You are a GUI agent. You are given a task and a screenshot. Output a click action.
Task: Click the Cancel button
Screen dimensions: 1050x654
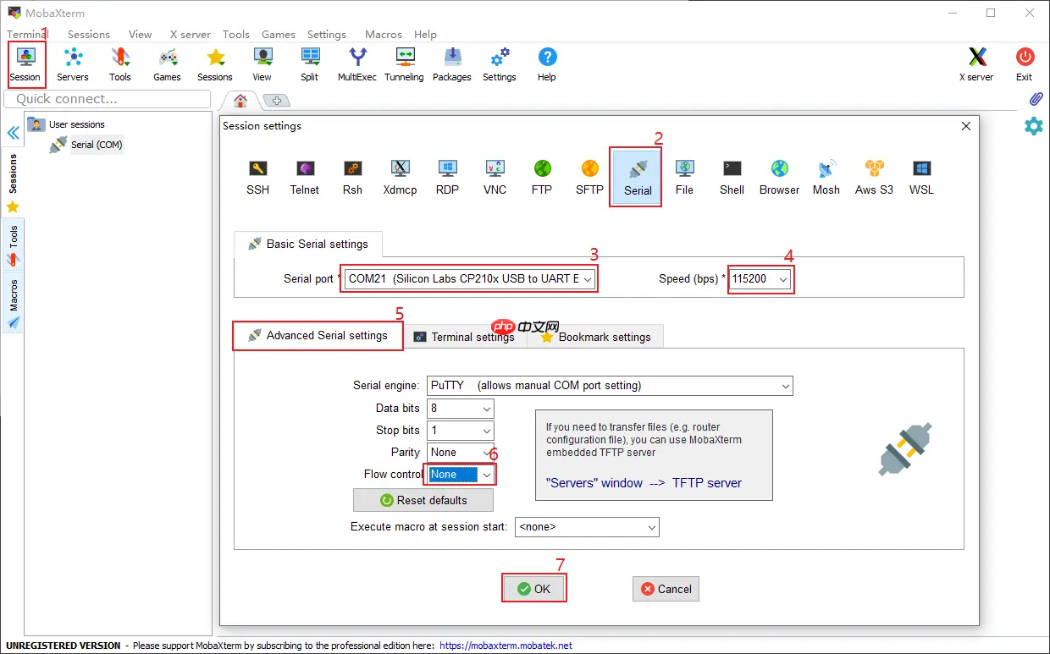tap(666, 589)
